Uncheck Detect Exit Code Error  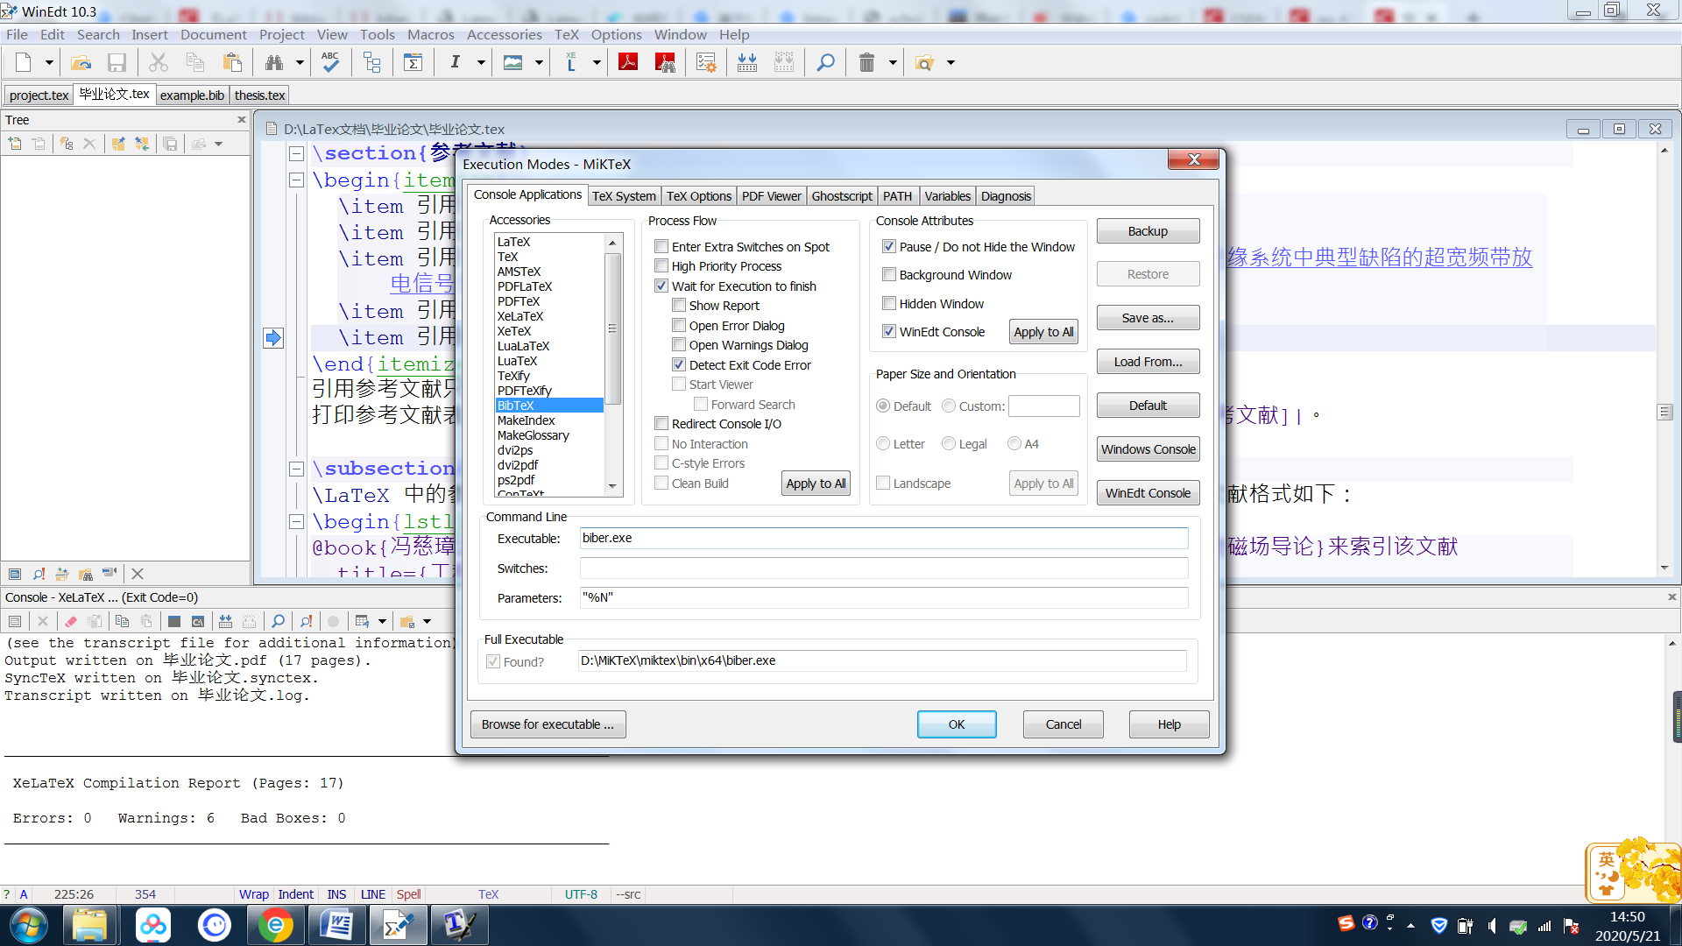click(x=679, y=365)
